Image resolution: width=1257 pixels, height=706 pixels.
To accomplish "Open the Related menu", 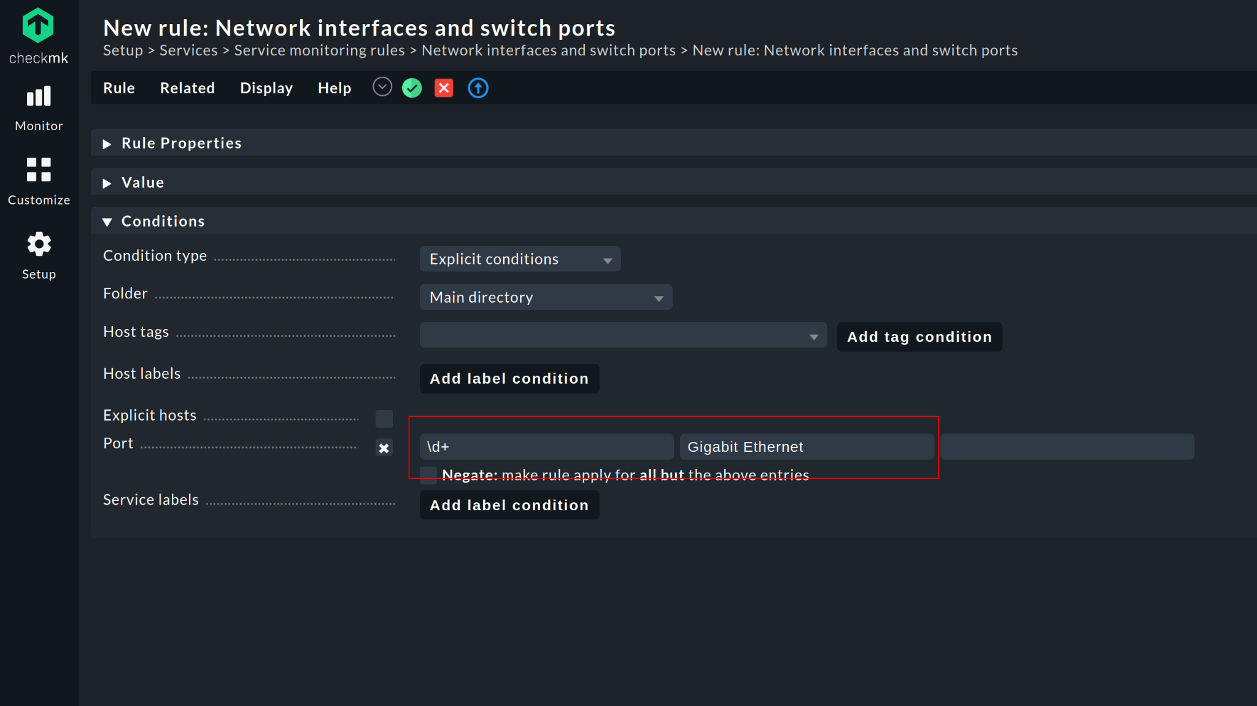I will click(x=187, y=88).
